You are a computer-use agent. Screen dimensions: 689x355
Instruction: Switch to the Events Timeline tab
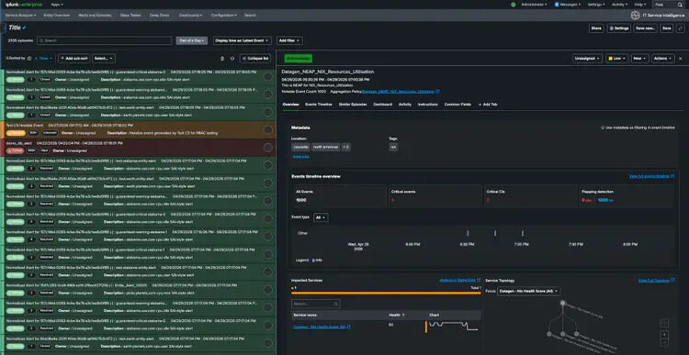click(319, 105)
